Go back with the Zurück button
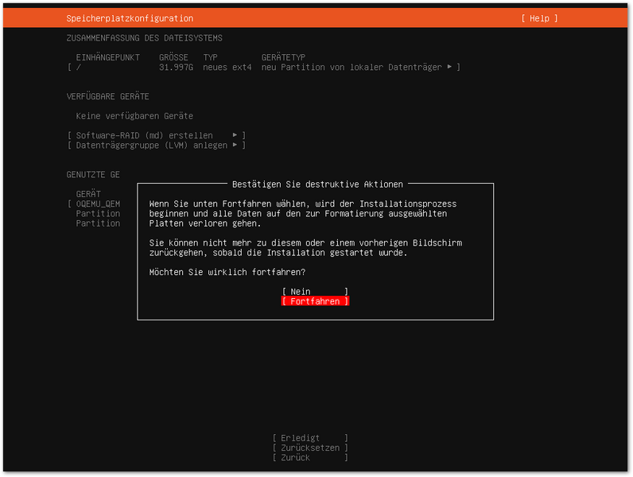The height and width of the screenshot is (477, 633). point(310,458)
